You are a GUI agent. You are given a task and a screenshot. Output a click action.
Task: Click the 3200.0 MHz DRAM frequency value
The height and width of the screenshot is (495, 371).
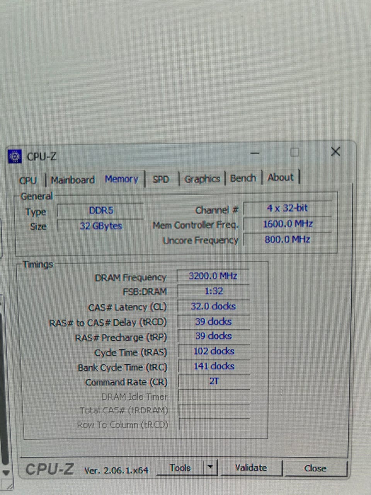213,276
